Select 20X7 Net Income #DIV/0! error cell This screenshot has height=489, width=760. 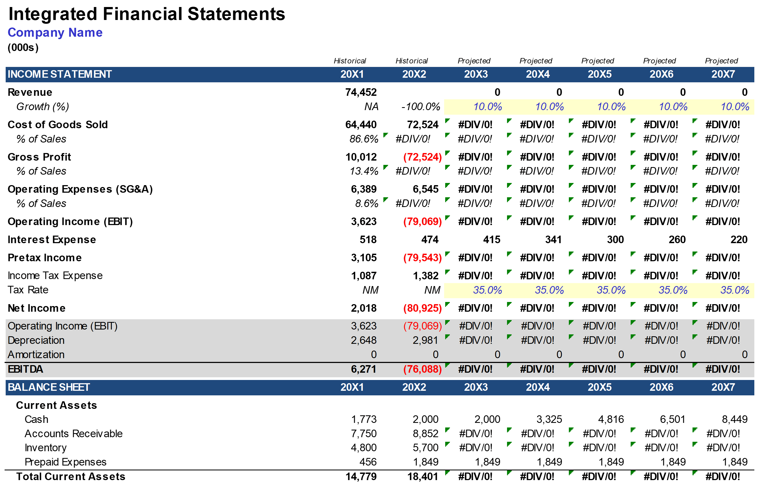[722, 308]
